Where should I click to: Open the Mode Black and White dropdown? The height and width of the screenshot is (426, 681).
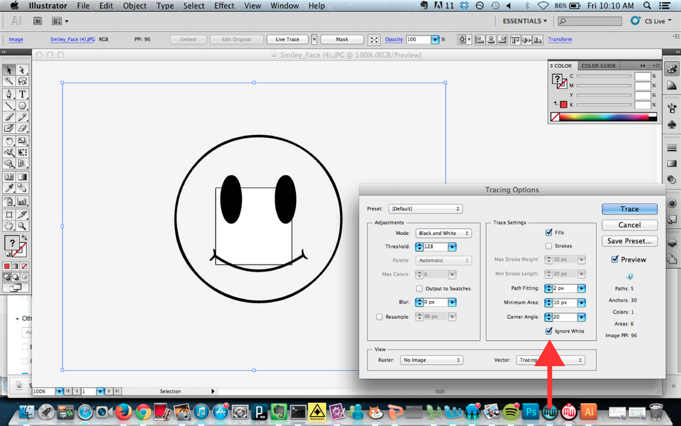coord(444,233)
